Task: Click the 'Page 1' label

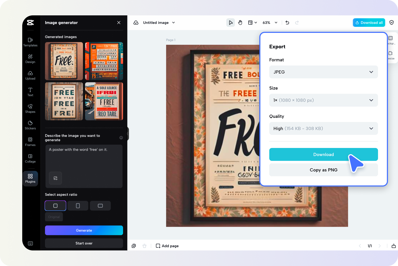Action: (x=171, y=40)
